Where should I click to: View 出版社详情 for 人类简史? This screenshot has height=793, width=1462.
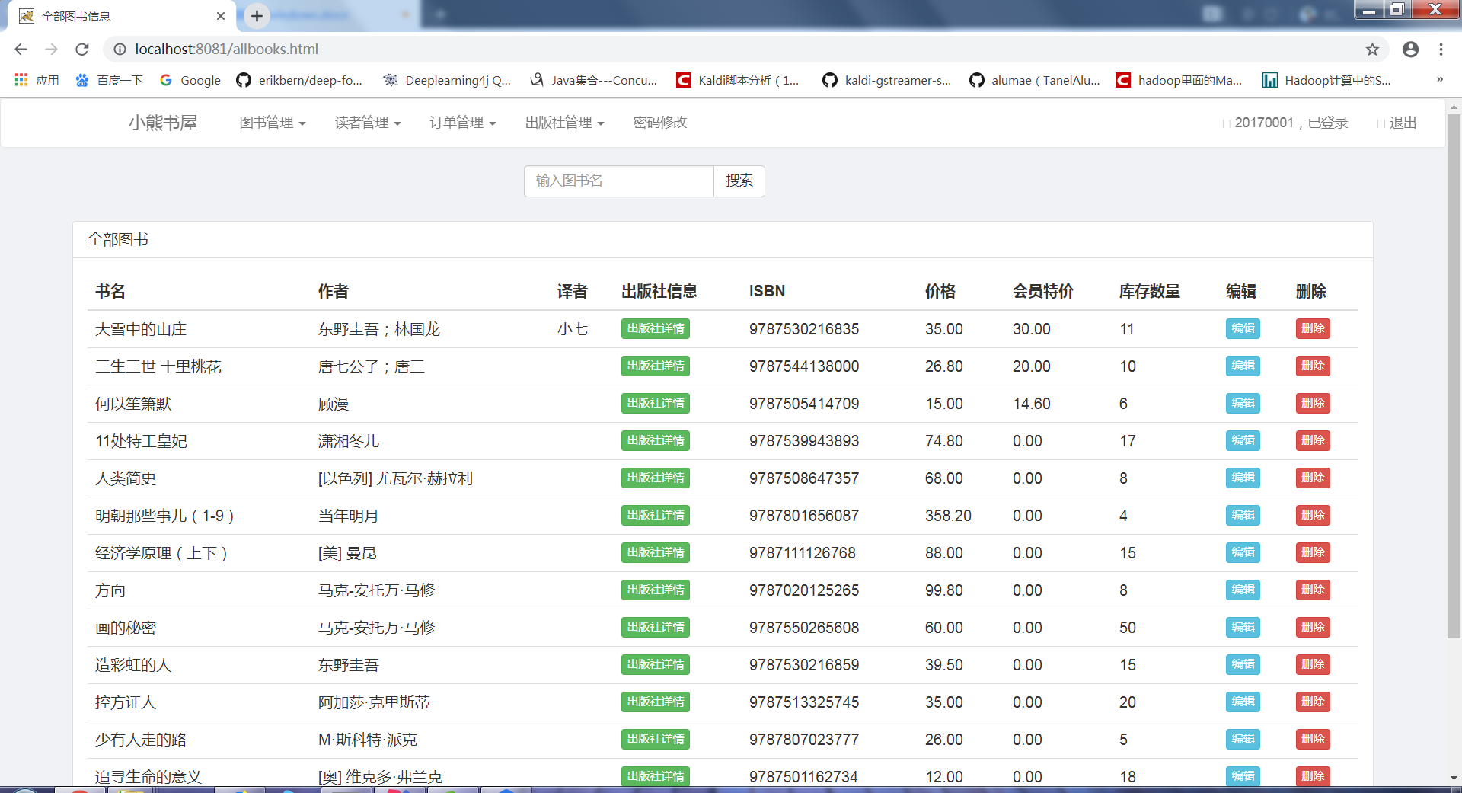[656, 478]
